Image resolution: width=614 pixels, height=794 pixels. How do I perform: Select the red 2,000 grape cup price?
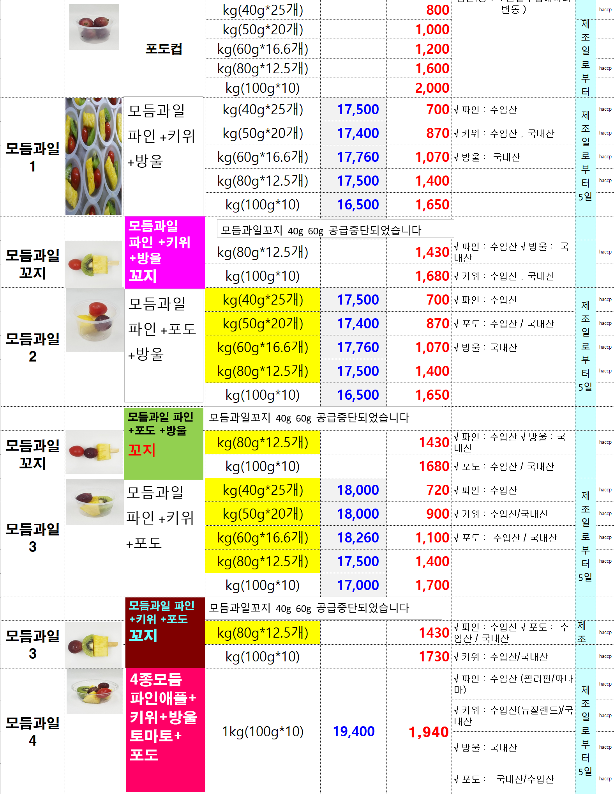pyautogui.click(x=432, y=88)
